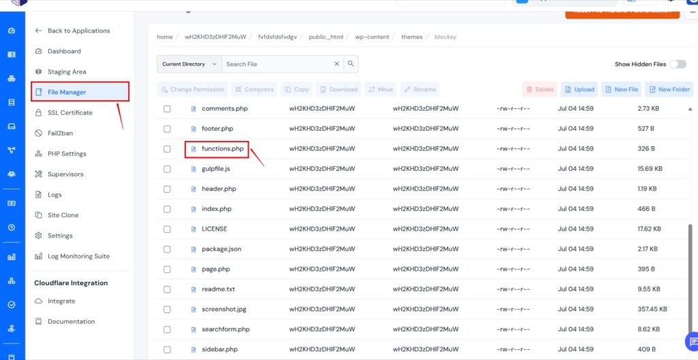
Task: Click the gauge icon at top of blue rail
Action: (x=12, y=31)
